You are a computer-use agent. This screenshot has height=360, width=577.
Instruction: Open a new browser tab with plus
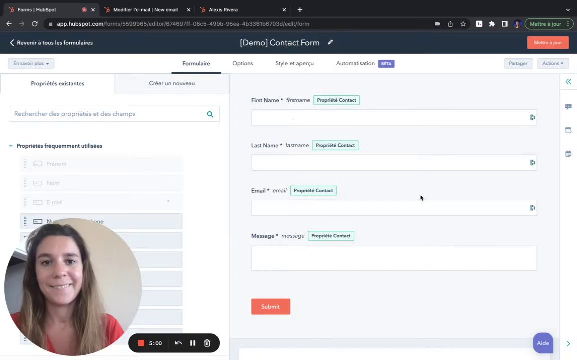point(300,10)
